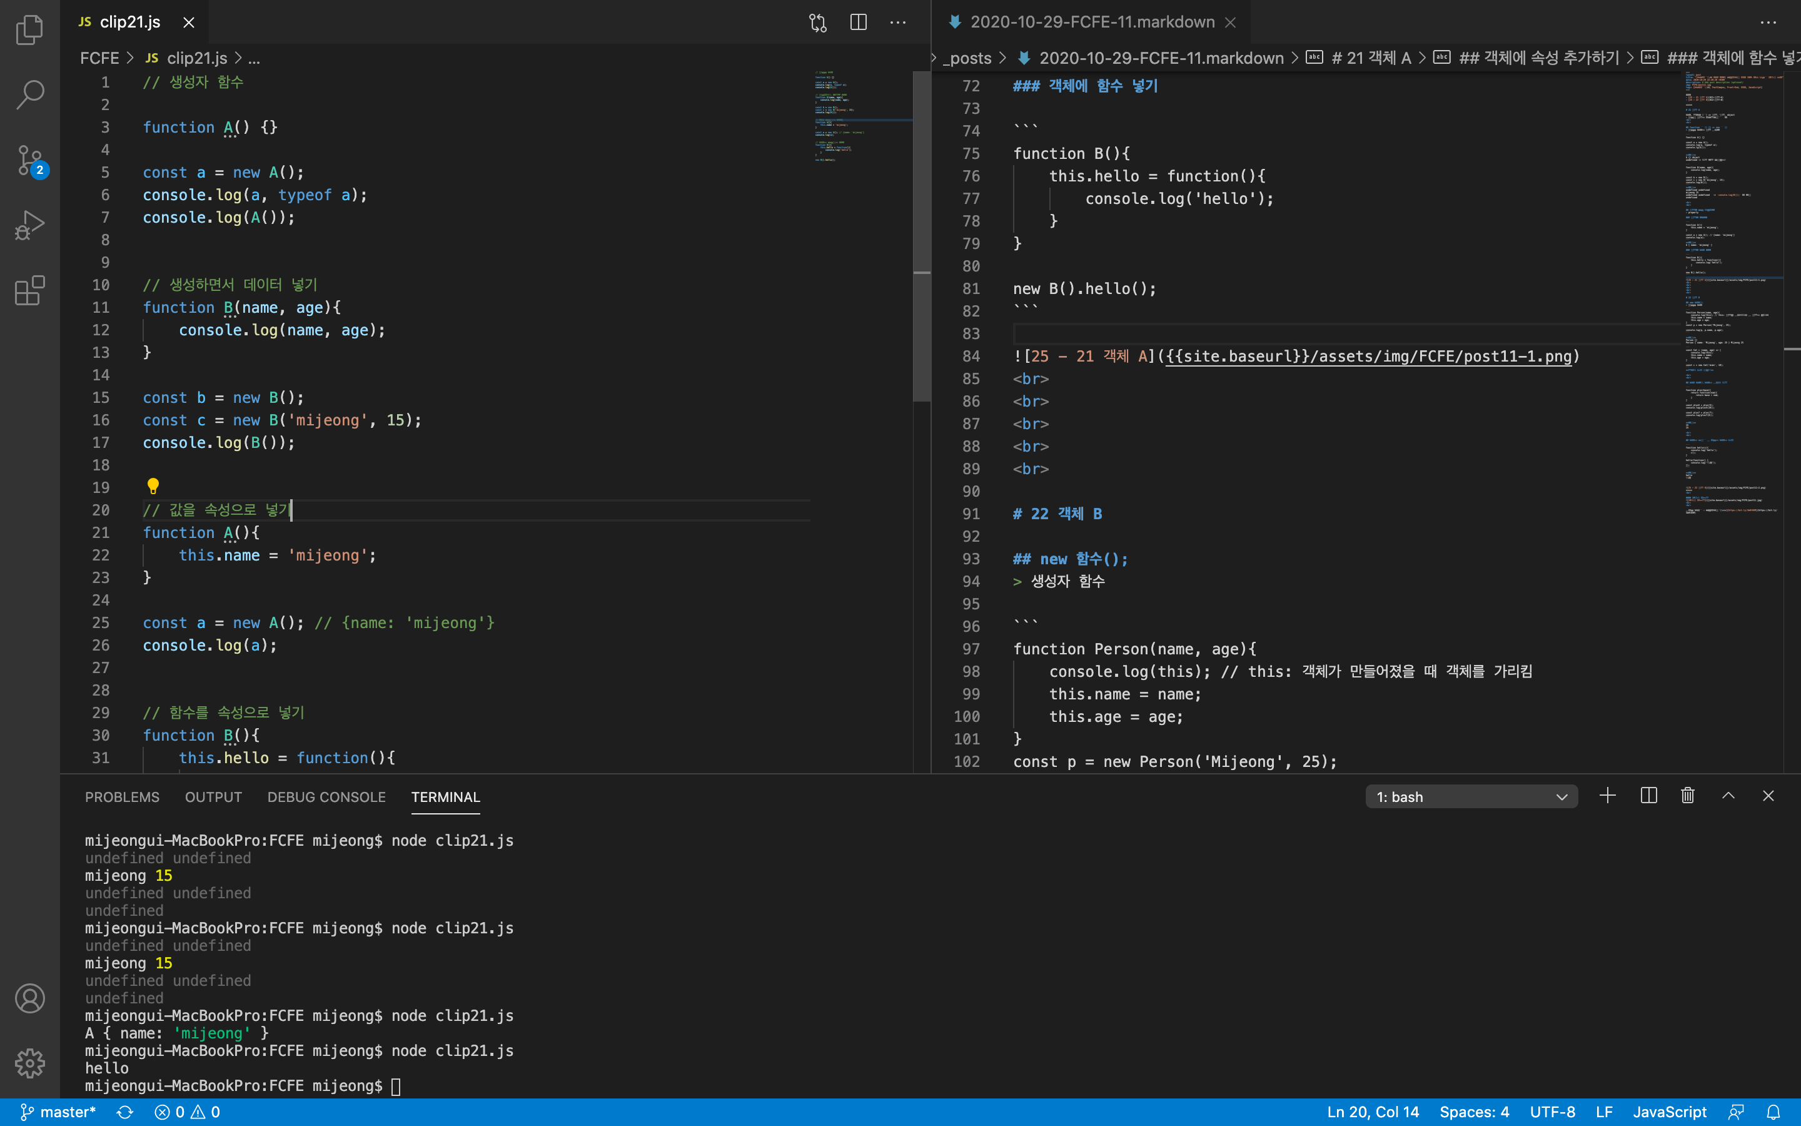
Task: Switch to the PROBLEMS panel tab
Action: pyautogui.click(x=122, y=797)
